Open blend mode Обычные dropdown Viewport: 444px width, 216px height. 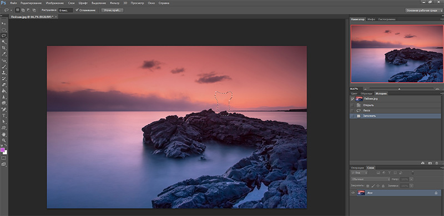pos(371,179)
